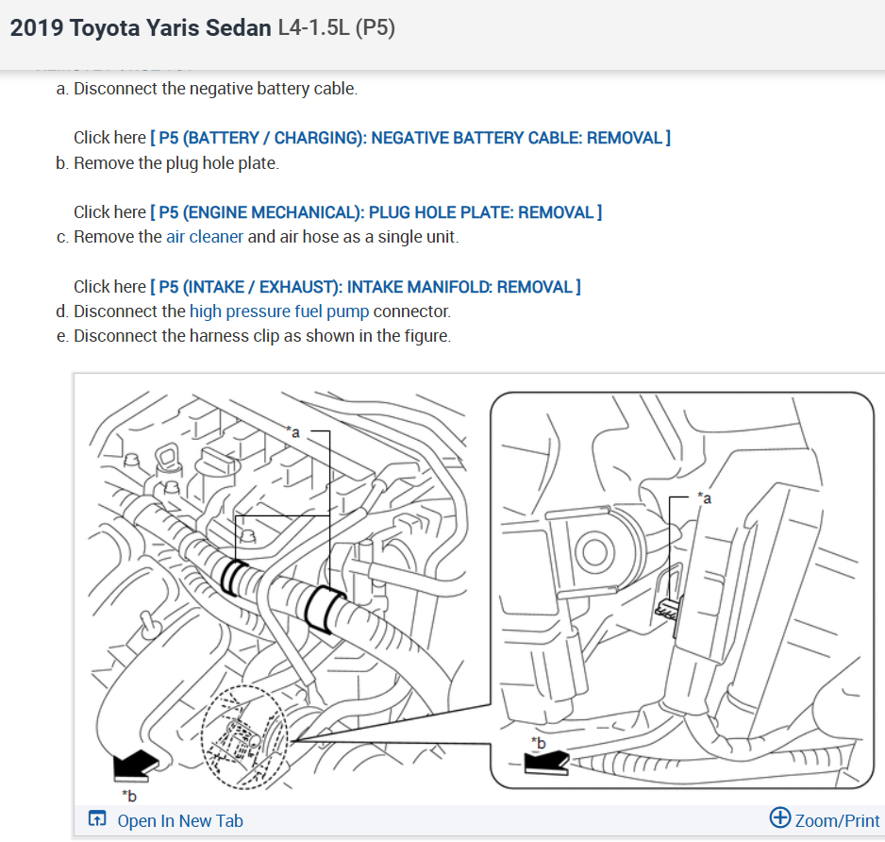Image resolution: width=885 pixels, height=842 pixels.
Task: Click the Zoom/Print plus icon
Action: coord(780,817)
